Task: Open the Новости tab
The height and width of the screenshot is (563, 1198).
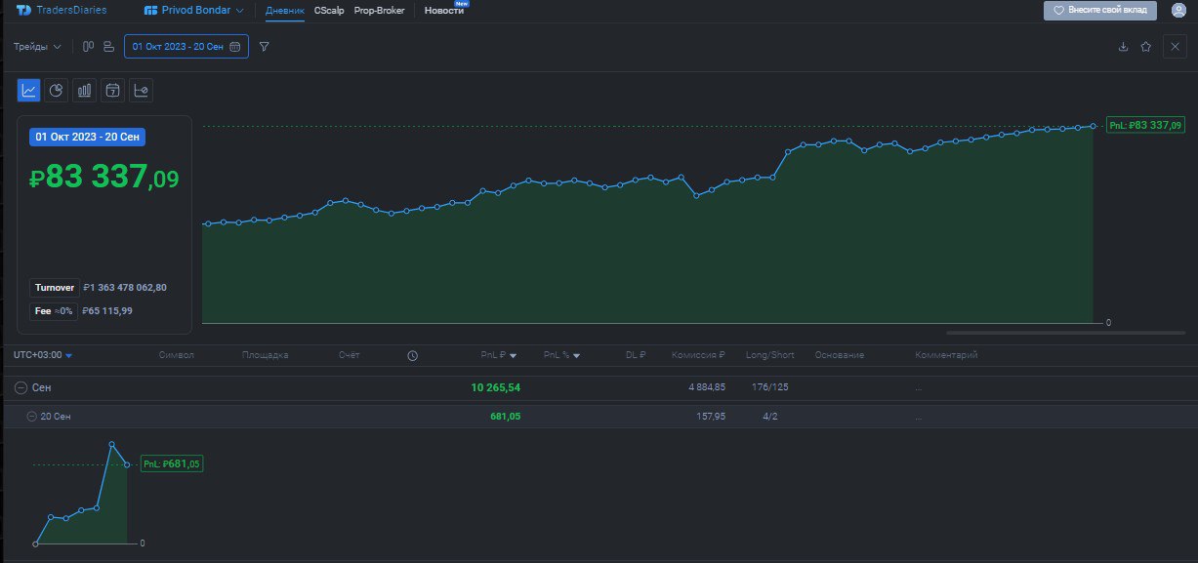Action: coord(444,10)
